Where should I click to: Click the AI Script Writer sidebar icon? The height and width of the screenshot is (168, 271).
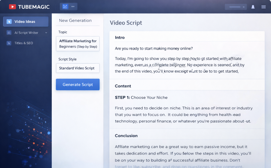pyautogui.click(x=9, y=32)
